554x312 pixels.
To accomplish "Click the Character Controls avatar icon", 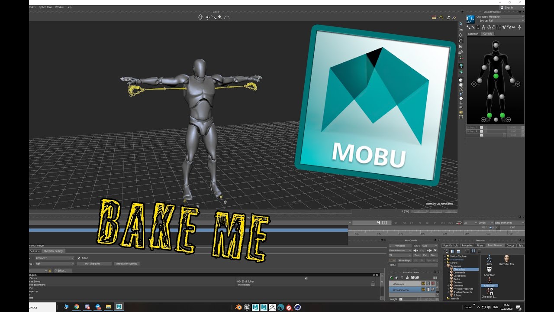I will (x=470, y=19).
